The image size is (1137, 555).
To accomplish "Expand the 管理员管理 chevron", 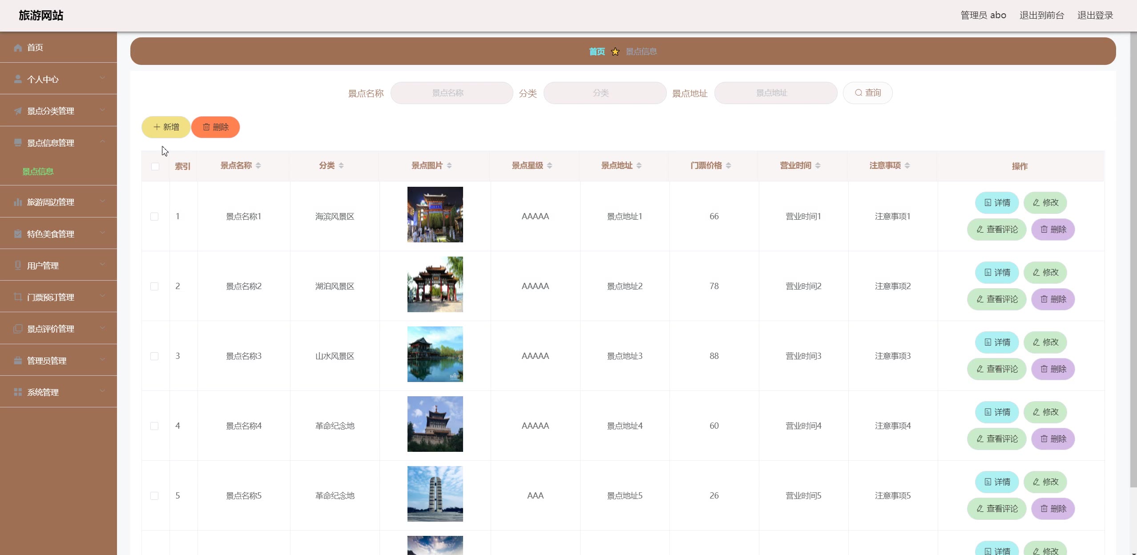I will [103, 359].
